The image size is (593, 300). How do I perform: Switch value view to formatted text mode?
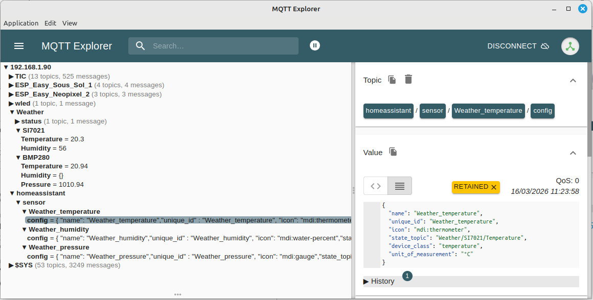tap(400, 186)
